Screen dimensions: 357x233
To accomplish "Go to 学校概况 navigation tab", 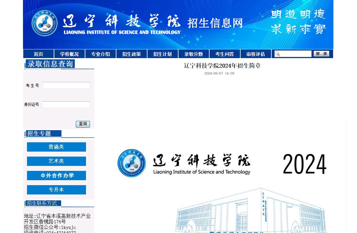I will pos(70,54).
